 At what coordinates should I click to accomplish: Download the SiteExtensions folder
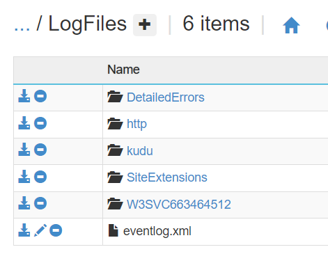coord(24,177)
